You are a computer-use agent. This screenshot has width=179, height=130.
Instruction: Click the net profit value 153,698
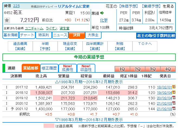tap(113, 93)
